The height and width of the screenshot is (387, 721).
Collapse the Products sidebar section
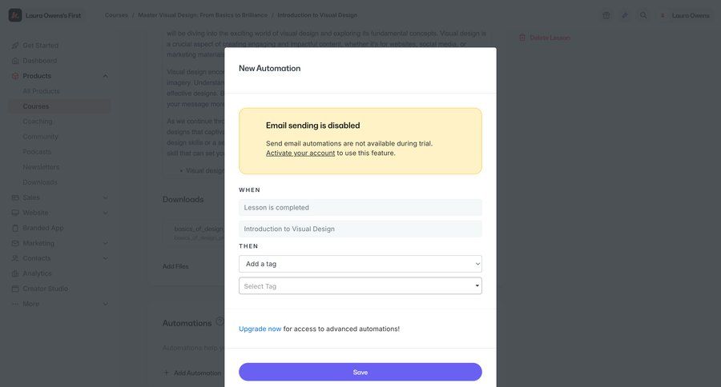[x=105, y=76]
